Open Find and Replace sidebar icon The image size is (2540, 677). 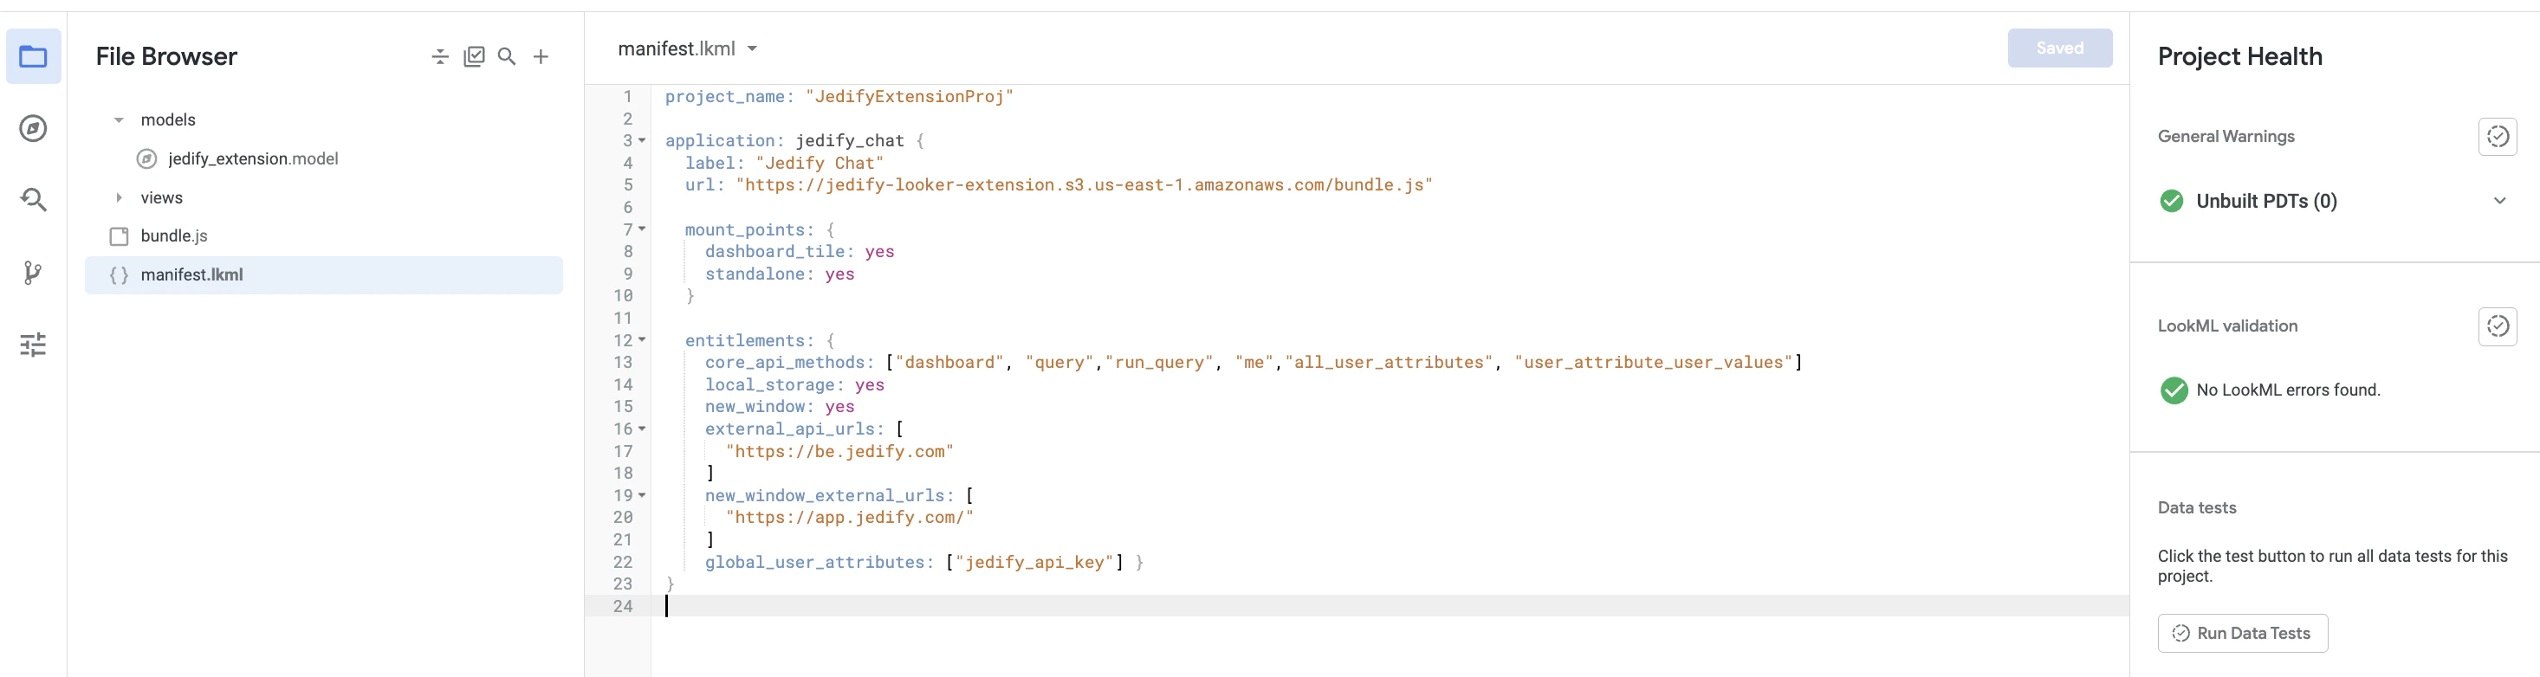34,200
